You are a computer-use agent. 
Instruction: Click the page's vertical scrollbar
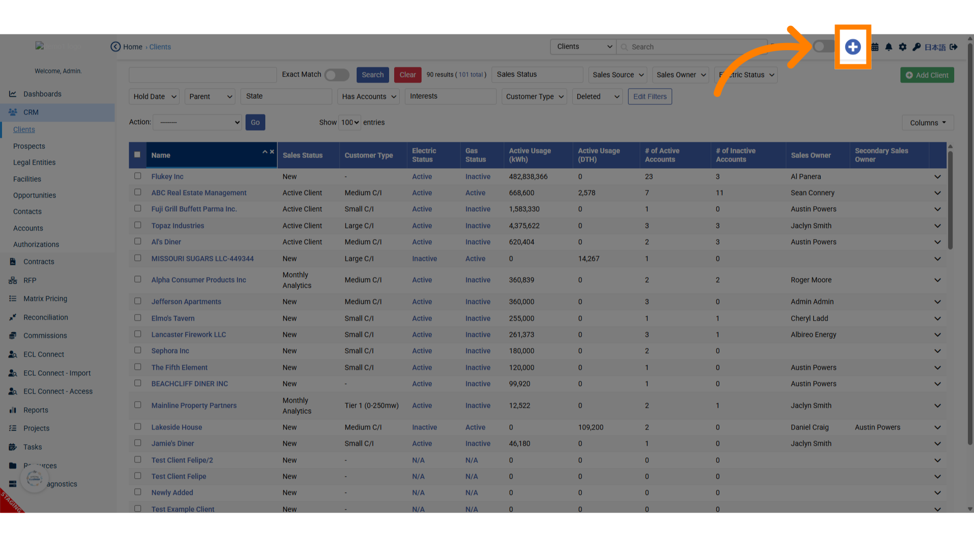coord(970,243)
